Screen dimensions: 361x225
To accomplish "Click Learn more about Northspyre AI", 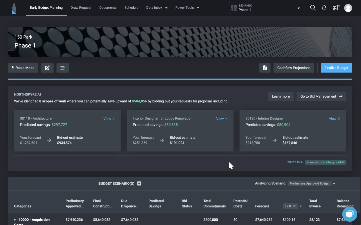I will [x=281, y=96].
